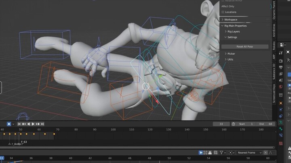Play the animation in reverse
Image resolution: width=291 pixels, height=163 pixels.
click(x=28, y=124)
